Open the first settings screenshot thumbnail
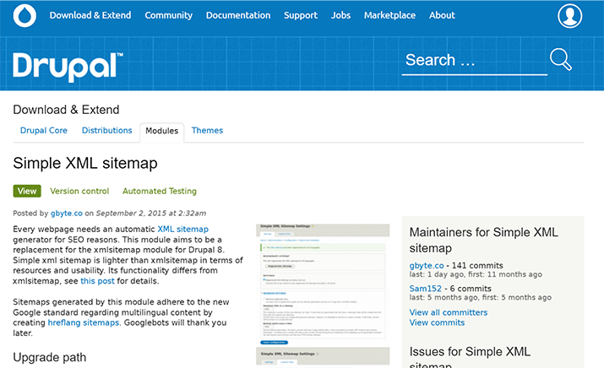This screenshot has height=368, width=604. pos(323,284)
